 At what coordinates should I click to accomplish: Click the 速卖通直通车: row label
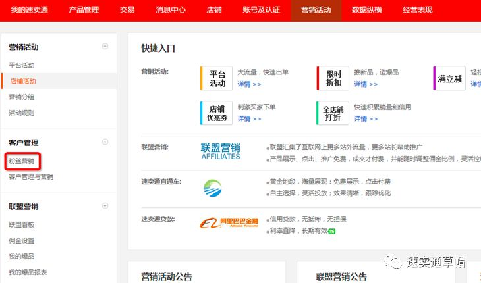click(161, 182)
